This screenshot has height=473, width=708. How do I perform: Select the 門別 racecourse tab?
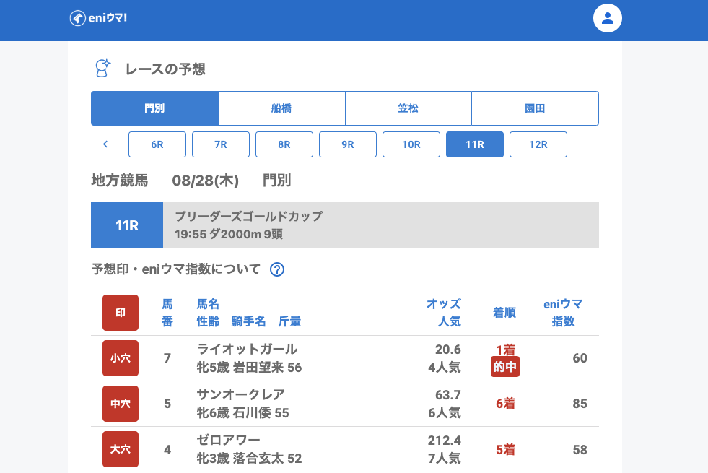pyautogui.click(x=154, y=108)
